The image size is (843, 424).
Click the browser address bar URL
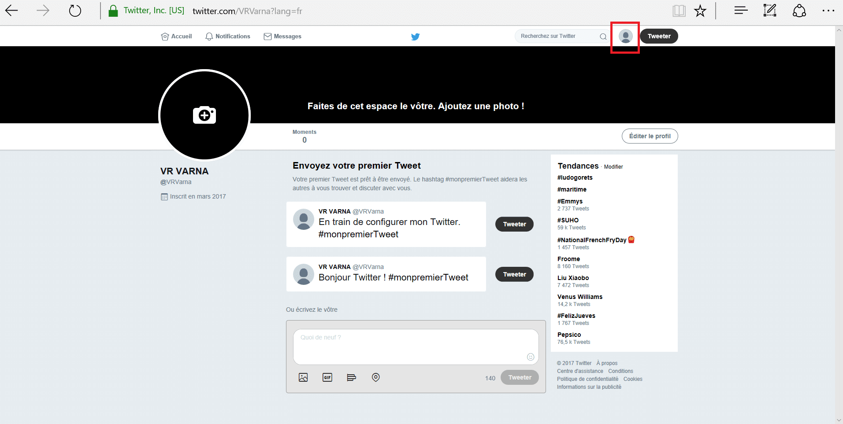247,11
